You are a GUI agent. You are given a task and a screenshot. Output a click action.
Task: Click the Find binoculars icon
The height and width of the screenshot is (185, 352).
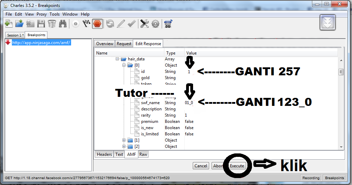pyautogui.click(x=63, y=24)
